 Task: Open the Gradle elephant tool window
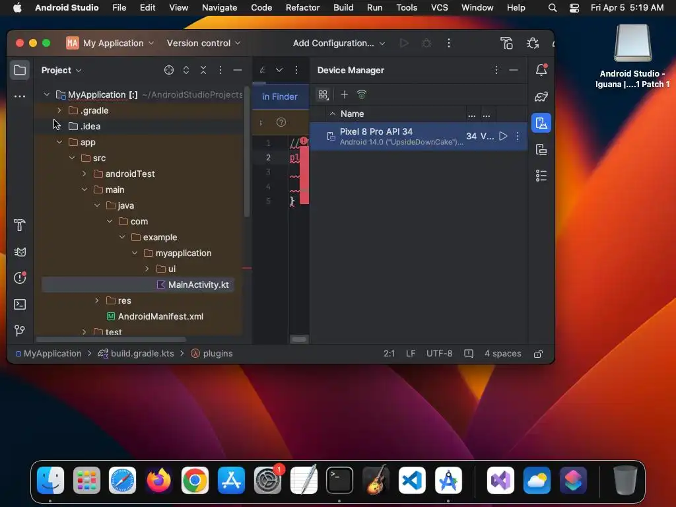tap(541, 96)
